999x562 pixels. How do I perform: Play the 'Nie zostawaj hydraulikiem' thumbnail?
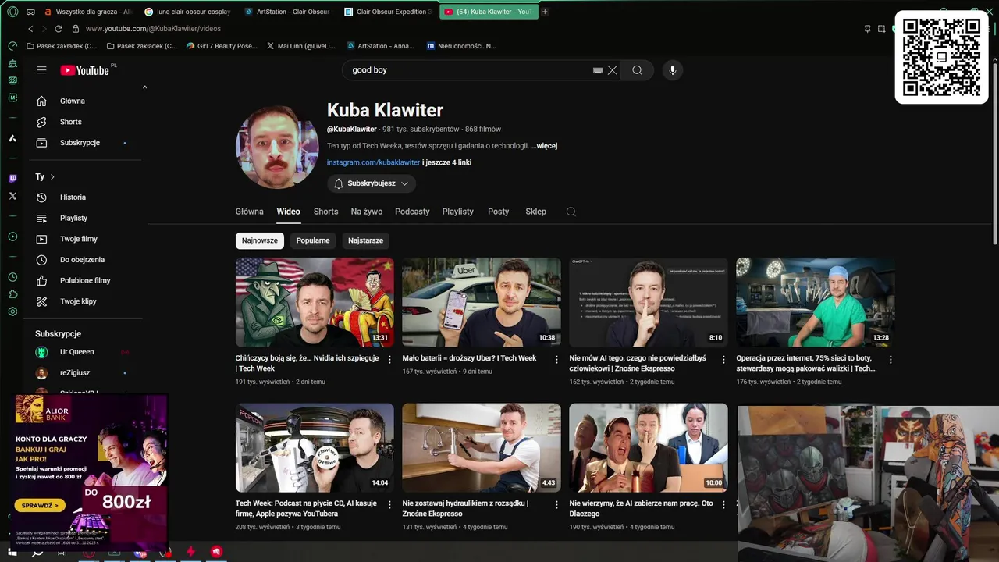coord(482,447)
